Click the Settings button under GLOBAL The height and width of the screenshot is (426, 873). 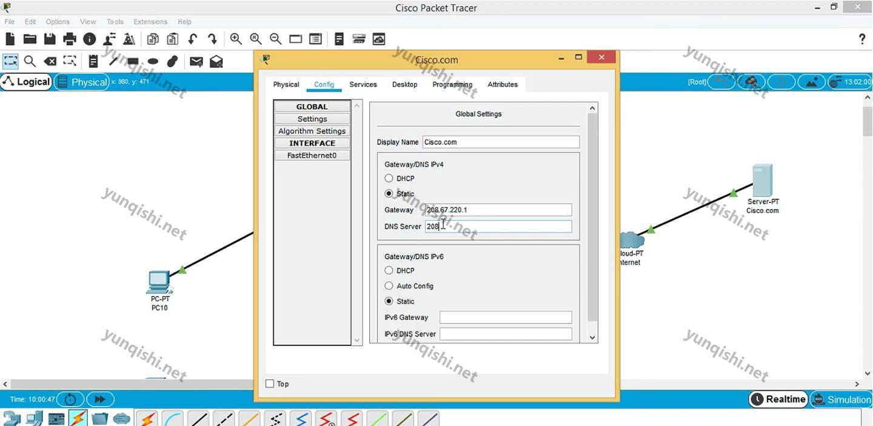click(x=312, y=119)
